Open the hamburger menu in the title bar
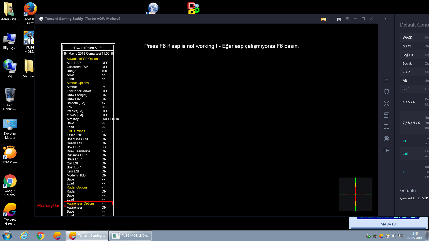This screenshot has width=429, height=241. (x=347, y=19)
